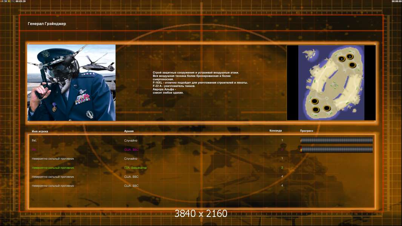Viewport: 402px width, 226px height.
Task: Click "Случайно" in the third player row
Action: (x=131, y=159)
